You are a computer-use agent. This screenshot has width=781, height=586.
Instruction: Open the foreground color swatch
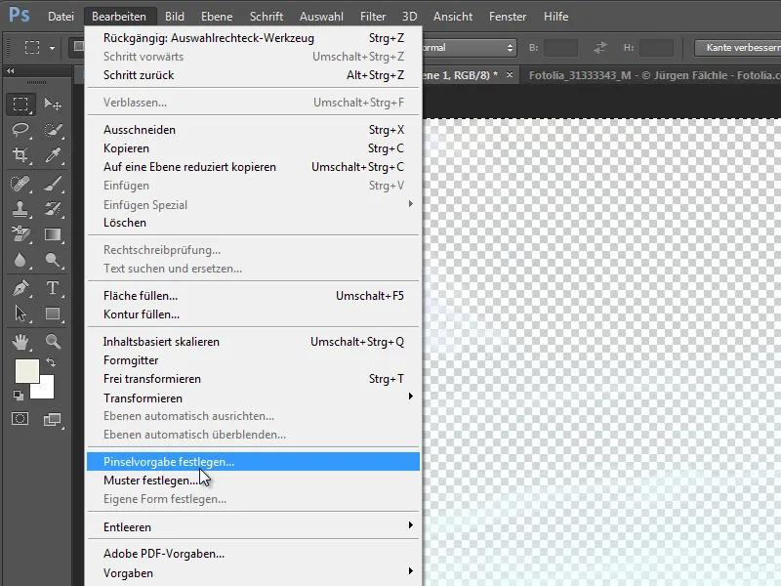tap(27, 371)
